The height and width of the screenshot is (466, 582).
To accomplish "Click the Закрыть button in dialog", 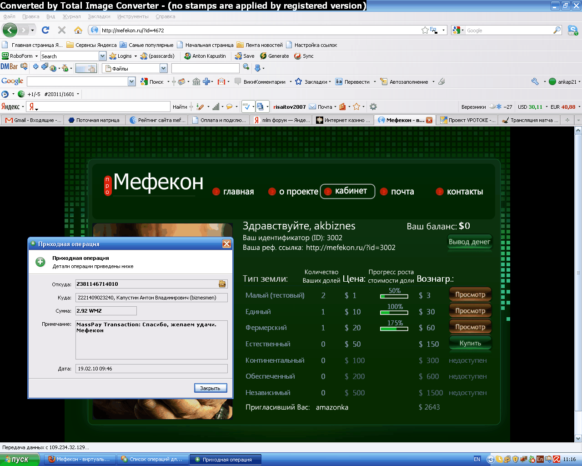I will coord(210,388).
